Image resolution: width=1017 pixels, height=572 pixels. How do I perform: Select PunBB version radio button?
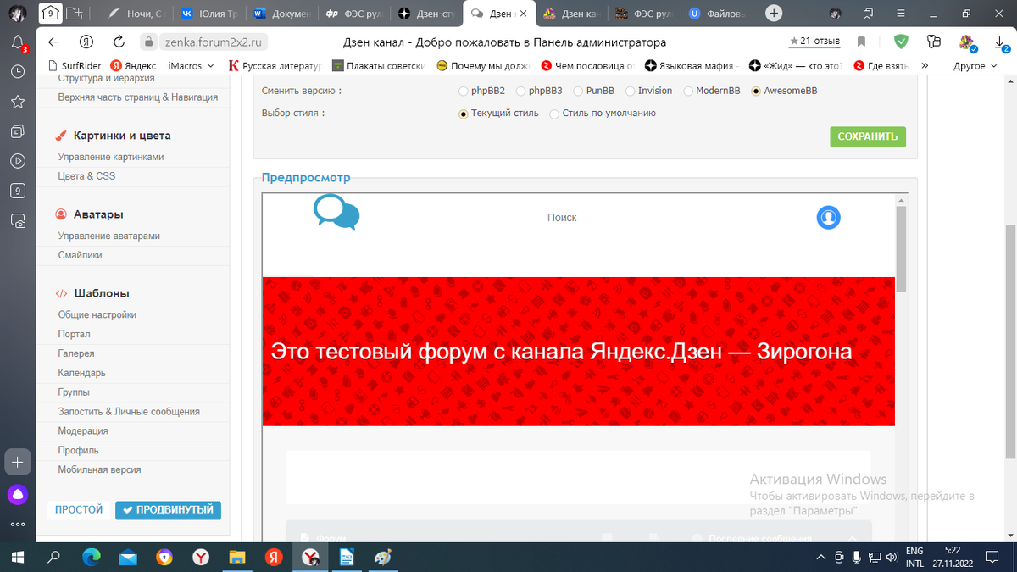[577, 91]
